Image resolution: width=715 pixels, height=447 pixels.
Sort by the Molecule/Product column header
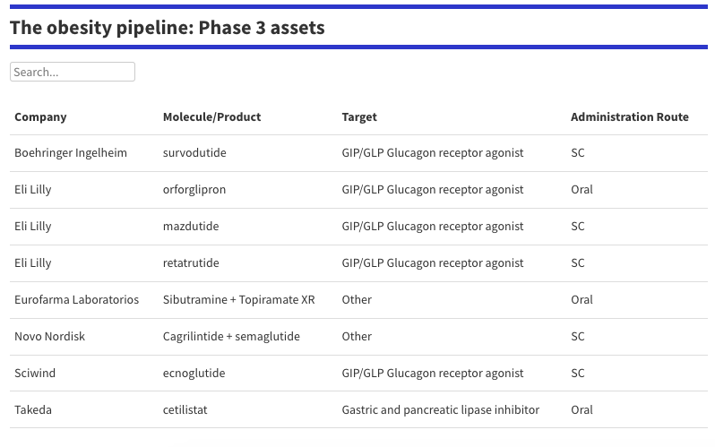211,116
